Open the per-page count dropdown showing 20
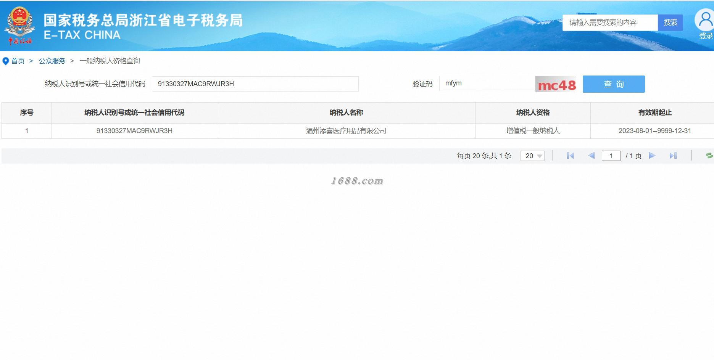 (x=532, y=156)
